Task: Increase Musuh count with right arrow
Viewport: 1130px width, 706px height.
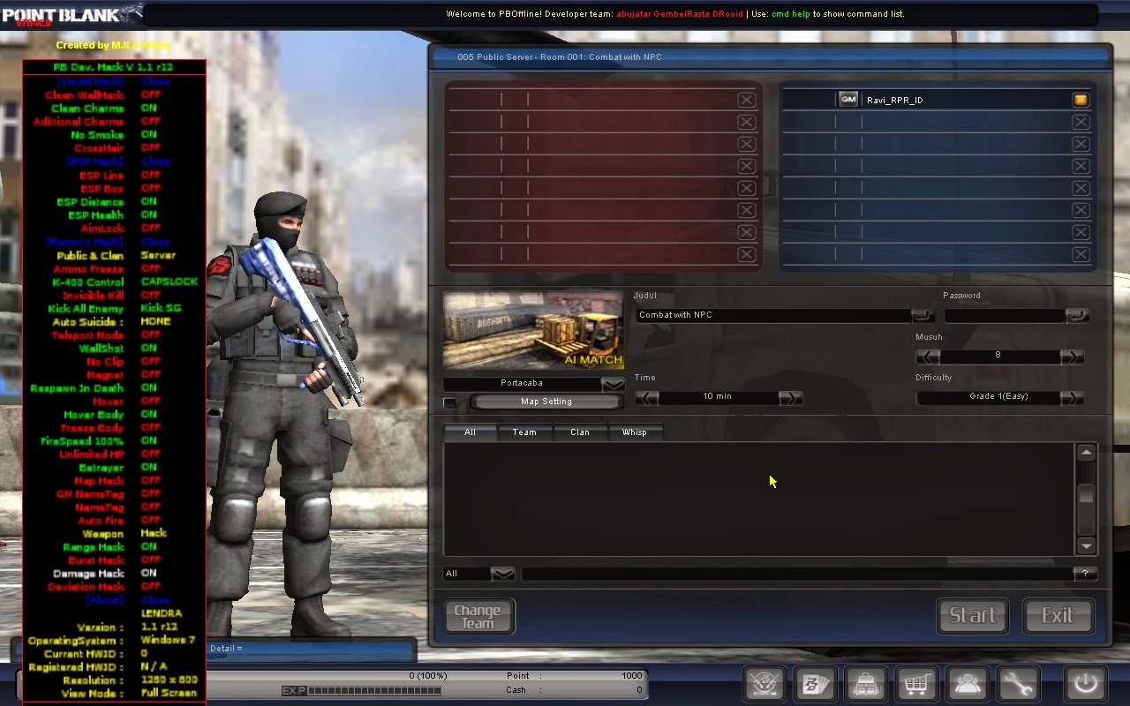Action: (x=1072, y=357)
